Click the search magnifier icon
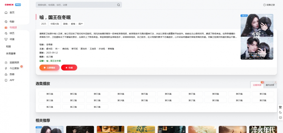 pyautogui.click(x=118, y=5)
